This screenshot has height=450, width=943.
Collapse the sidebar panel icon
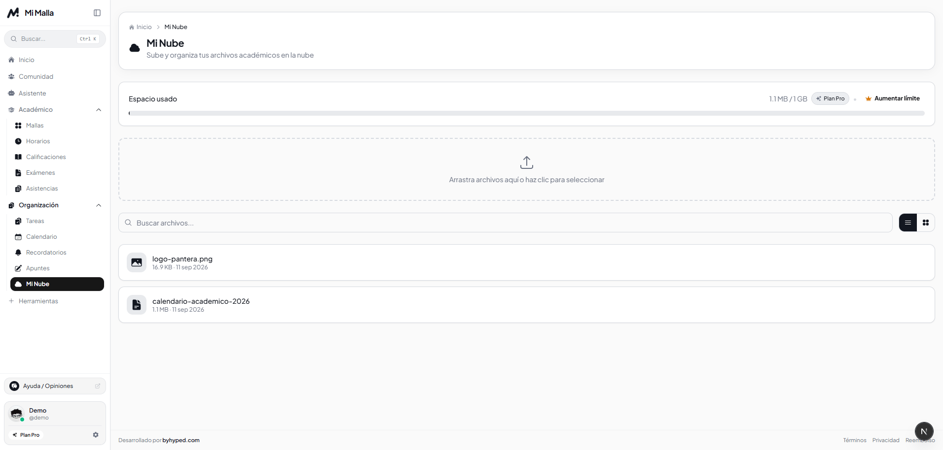click(97, 13)
